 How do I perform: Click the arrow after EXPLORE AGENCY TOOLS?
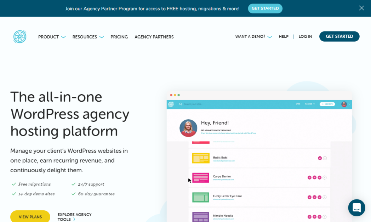[74, 220]
